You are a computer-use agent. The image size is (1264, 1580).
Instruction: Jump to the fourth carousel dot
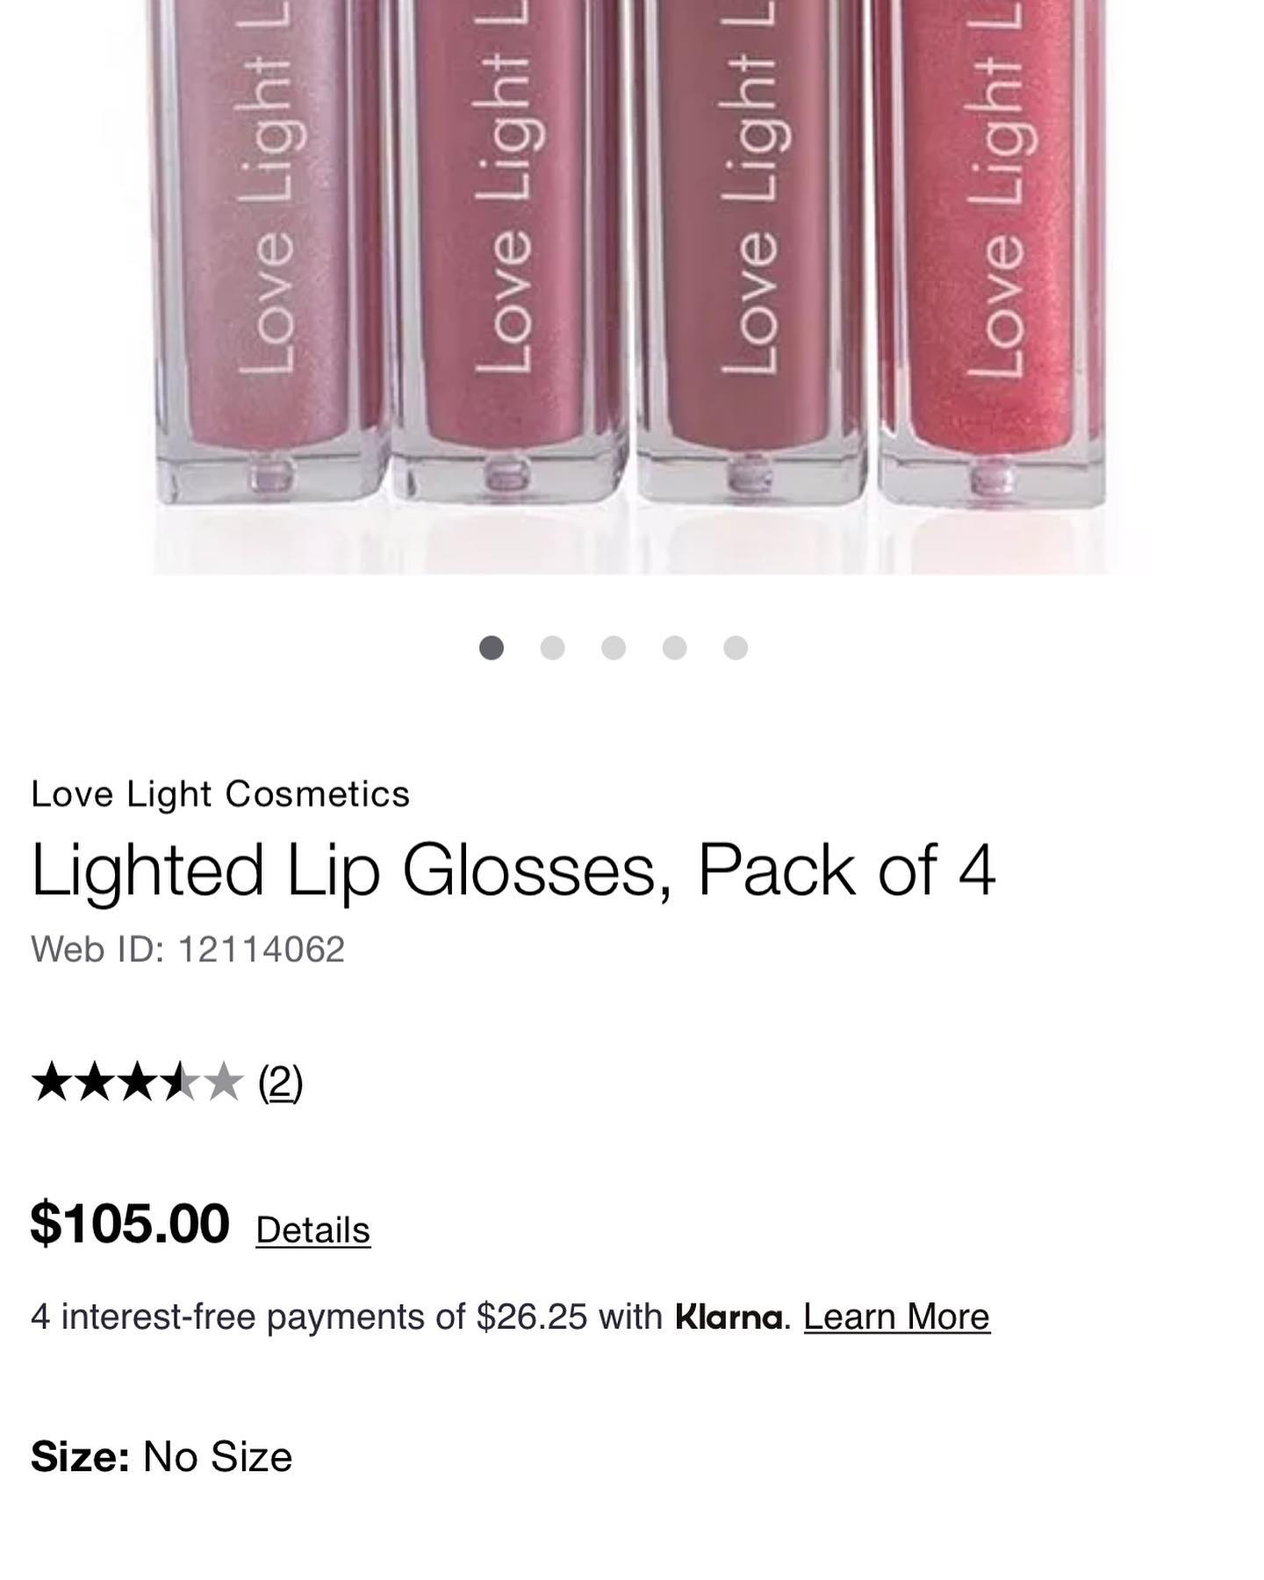tap(674, 648)
